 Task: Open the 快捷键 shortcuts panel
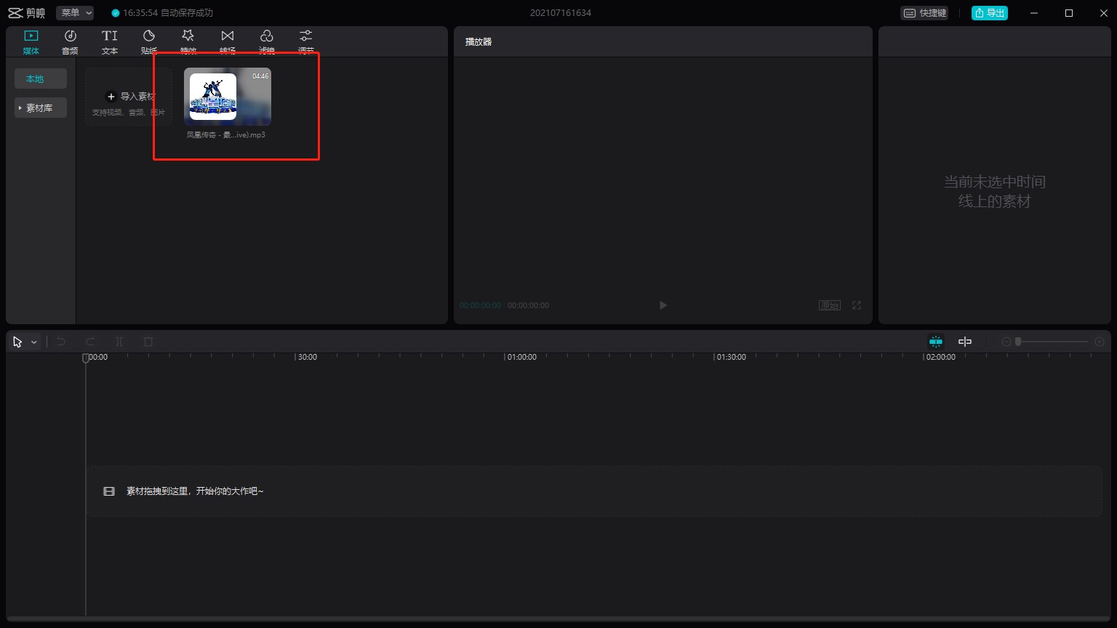[x=925, y=13]
